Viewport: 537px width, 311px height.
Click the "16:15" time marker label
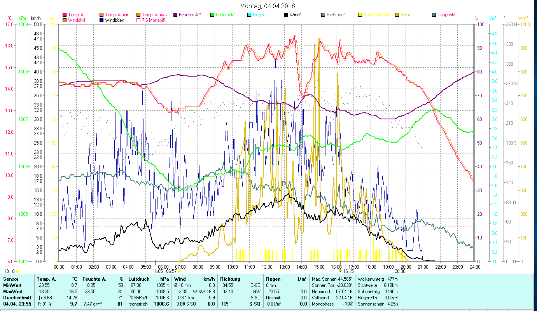pos(348,271)
